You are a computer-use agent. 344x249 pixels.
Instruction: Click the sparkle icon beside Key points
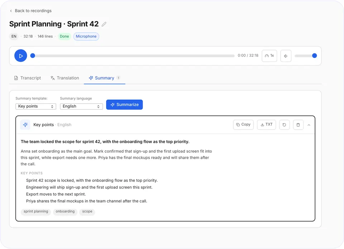tap(25, 125)
